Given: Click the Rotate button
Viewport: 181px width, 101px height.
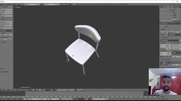Looking at the screenshot, I should [x=6, y=12].
